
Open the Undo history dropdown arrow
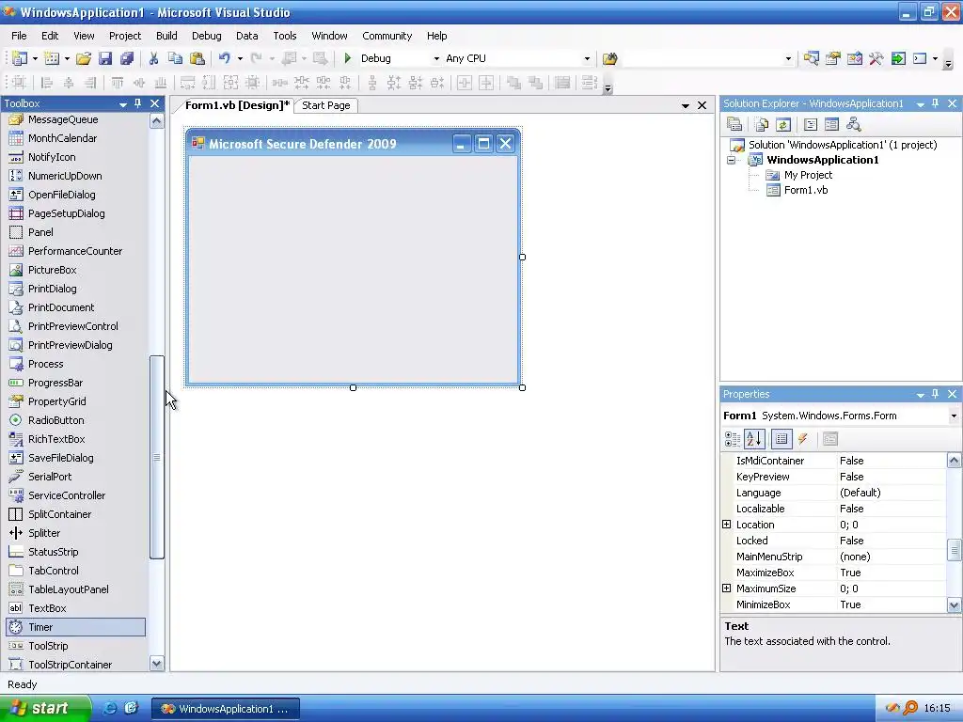[240, 59]
